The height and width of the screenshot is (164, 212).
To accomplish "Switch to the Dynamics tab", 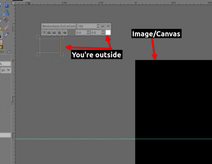I will point(2,52).
